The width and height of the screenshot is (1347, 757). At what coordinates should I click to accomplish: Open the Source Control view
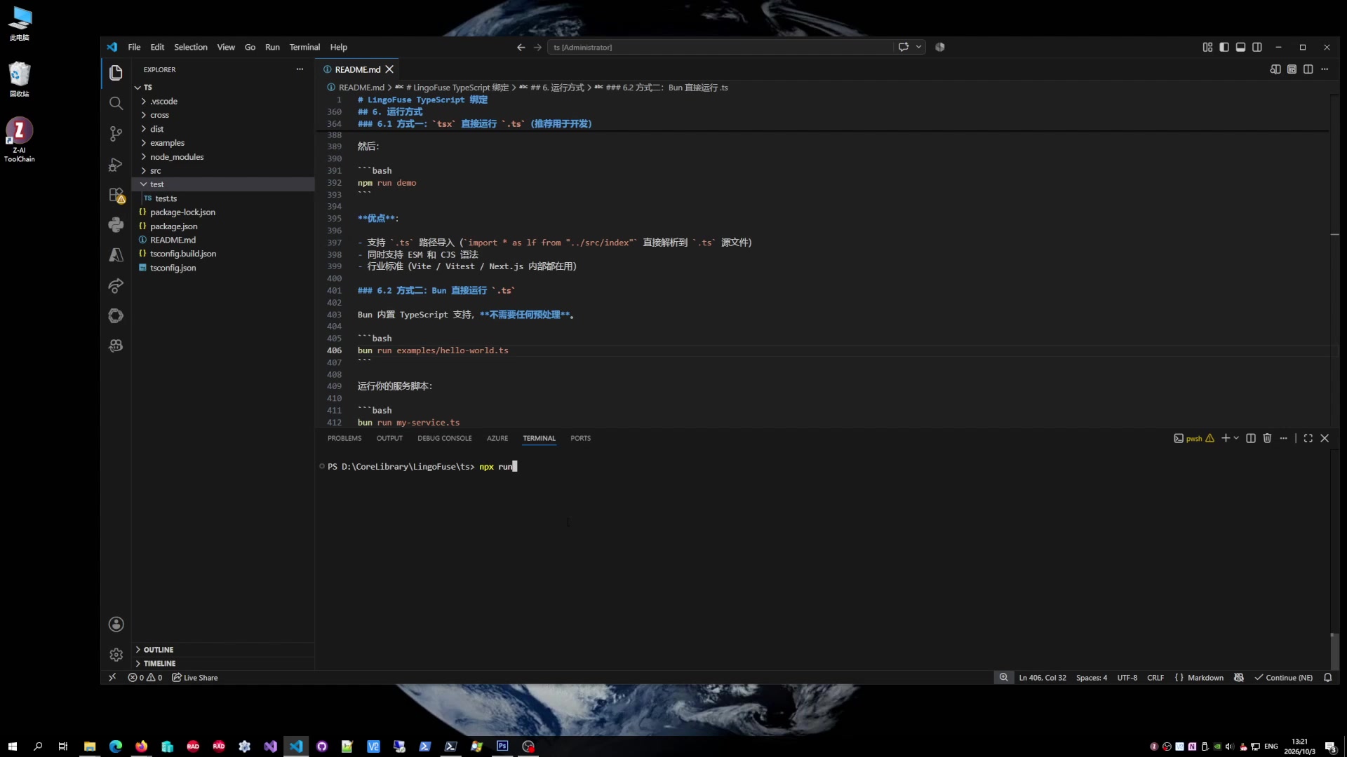(116, 133)
